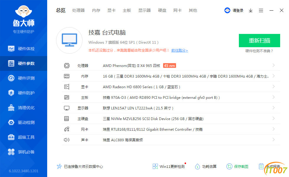
Task: Switch to the 主板 tab
Action: pos(127,10)
